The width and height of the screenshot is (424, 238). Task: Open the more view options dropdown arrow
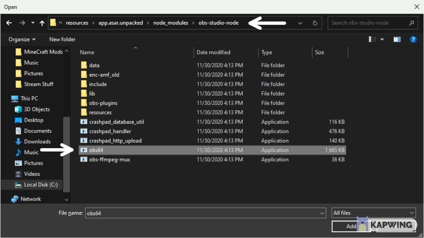pos(382,39)
